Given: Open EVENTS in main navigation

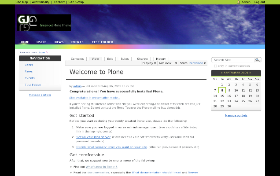Looking at the screenshot, I should tap(77, 42).
